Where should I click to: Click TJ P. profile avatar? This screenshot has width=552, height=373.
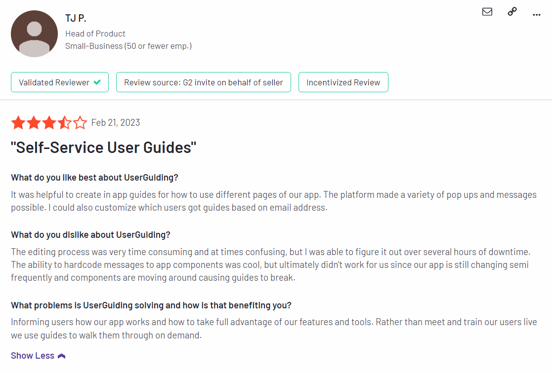tap(34, 34)
